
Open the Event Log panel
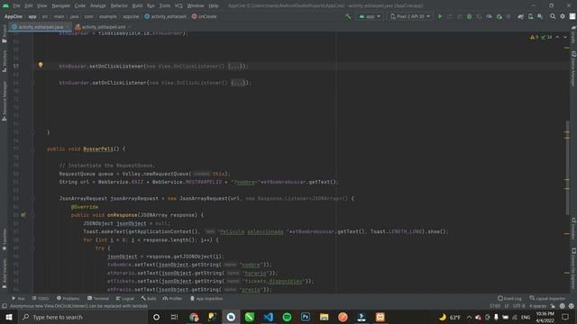(x=509, y=298)
